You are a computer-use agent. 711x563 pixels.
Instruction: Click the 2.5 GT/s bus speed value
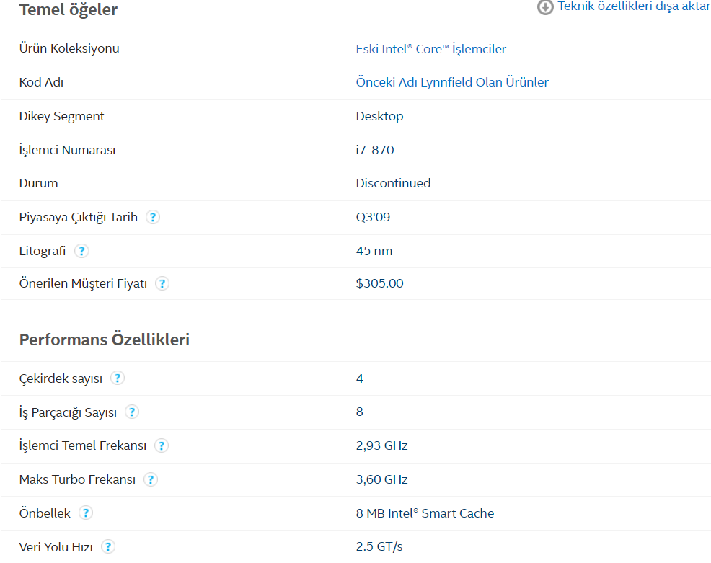click(x=379, y=546)
